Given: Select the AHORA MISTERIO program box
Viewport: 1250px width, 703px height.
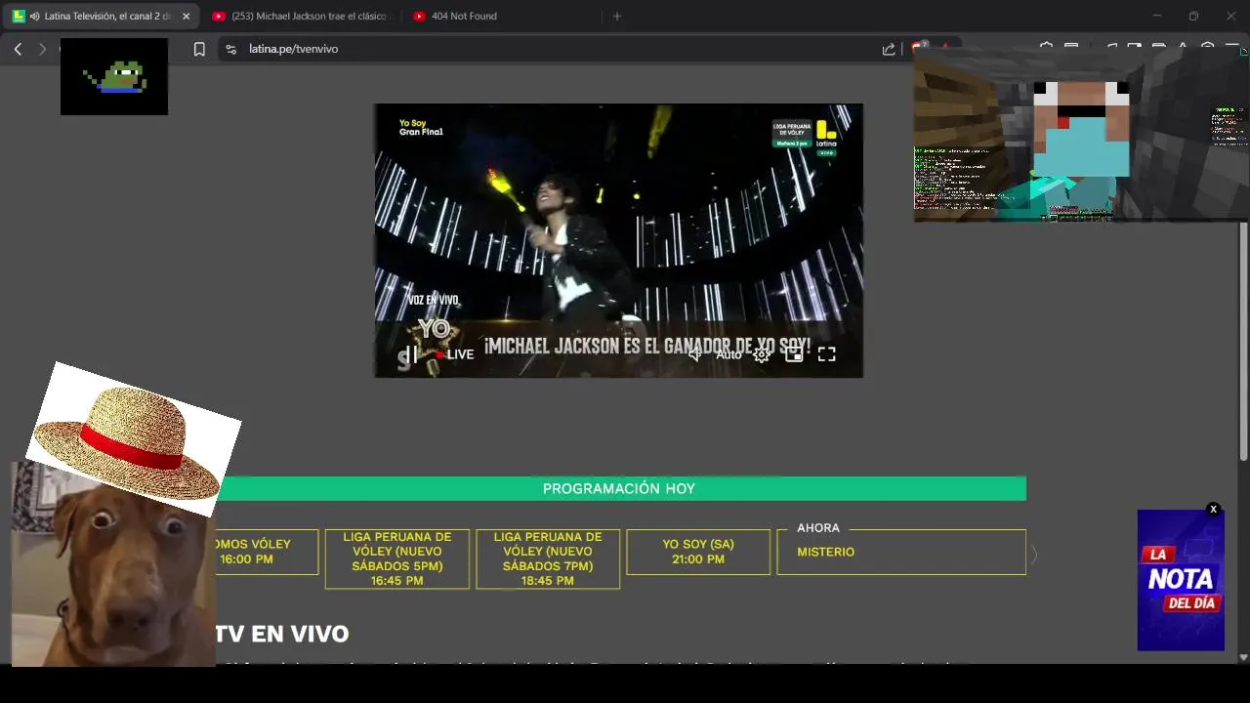Looking at the screenshot, I should click(900, 552).
